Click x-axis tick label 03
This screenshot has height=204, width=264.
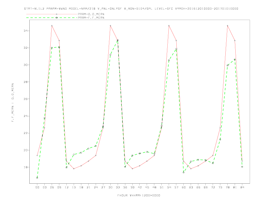tap(44, 187)
